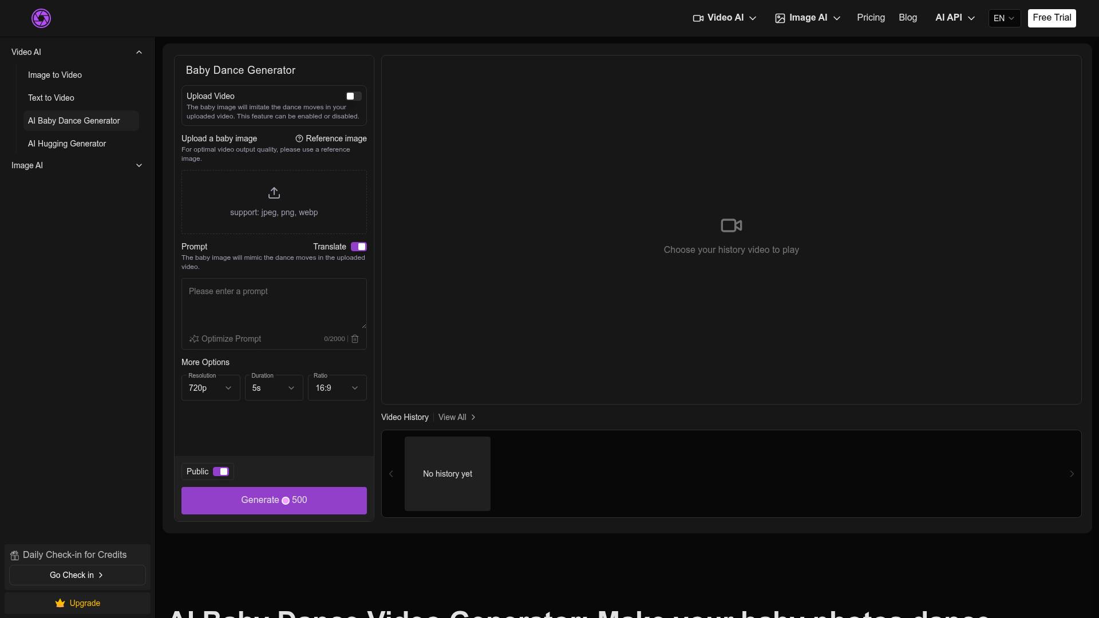Click the camera icon next to Video AI
Screen dimensions: 1099x618
(x=698, y=18)
